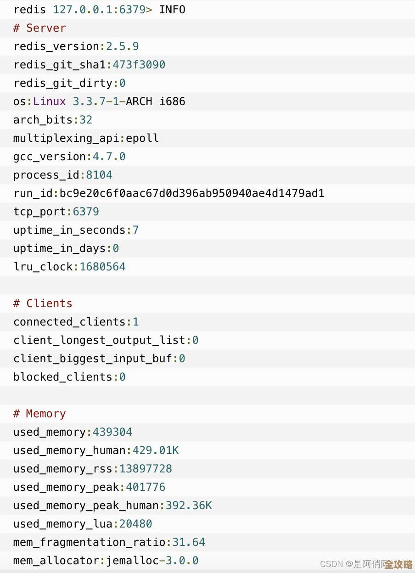Click the process_id:8104 line

[63, 175]
